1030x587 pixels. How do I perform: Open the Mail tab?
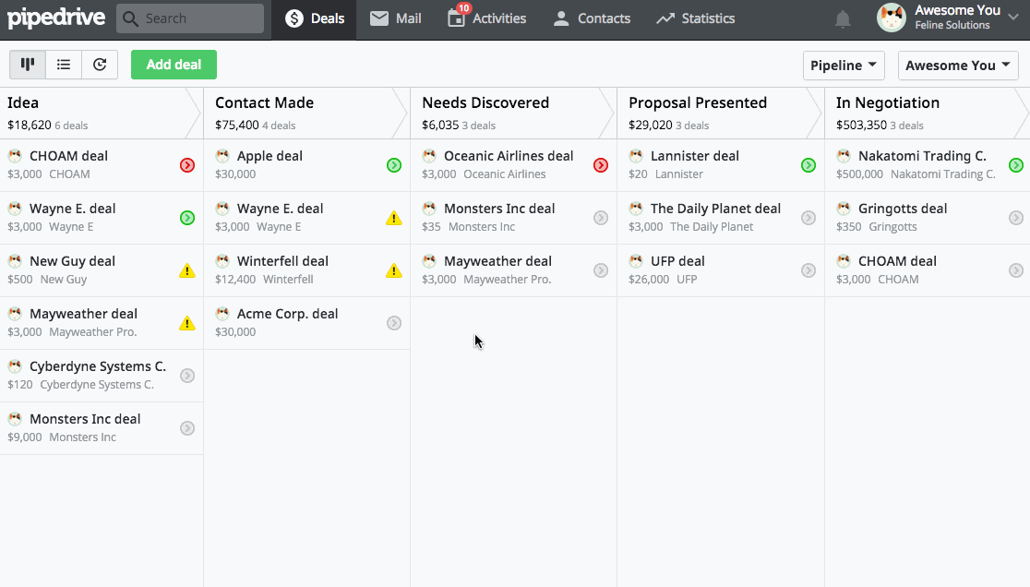click(395, 19)
